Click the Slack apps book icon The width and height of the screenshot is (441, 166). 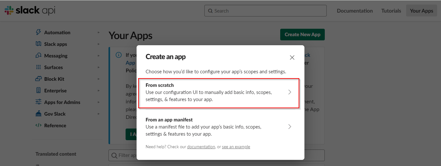click(38, 44)
